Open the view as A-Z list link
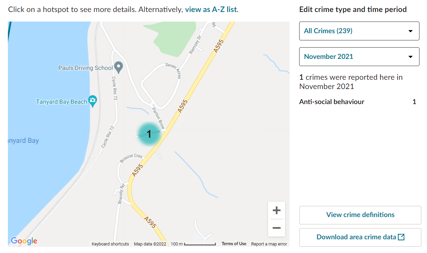This screenshot has height=253, width=427. point(211,10)
